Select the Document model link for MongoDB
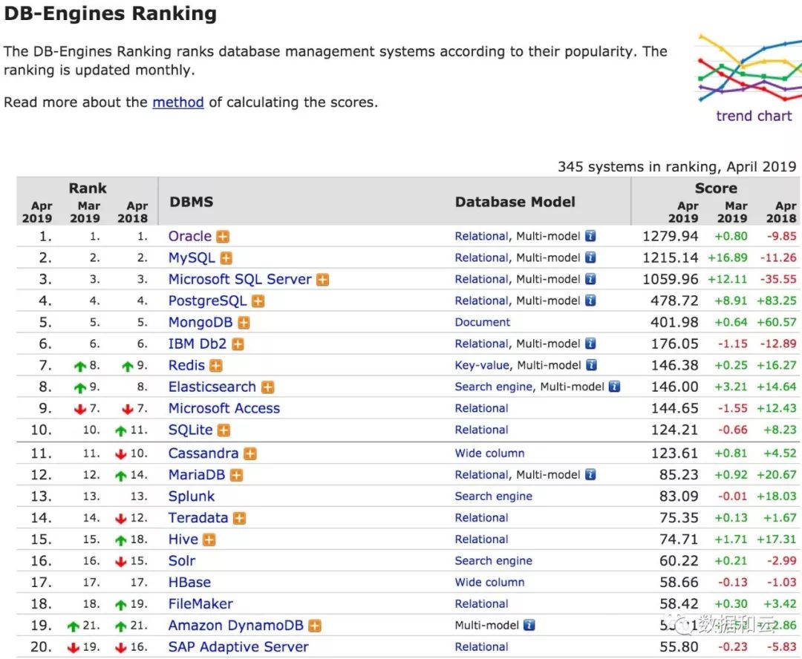 482,323
